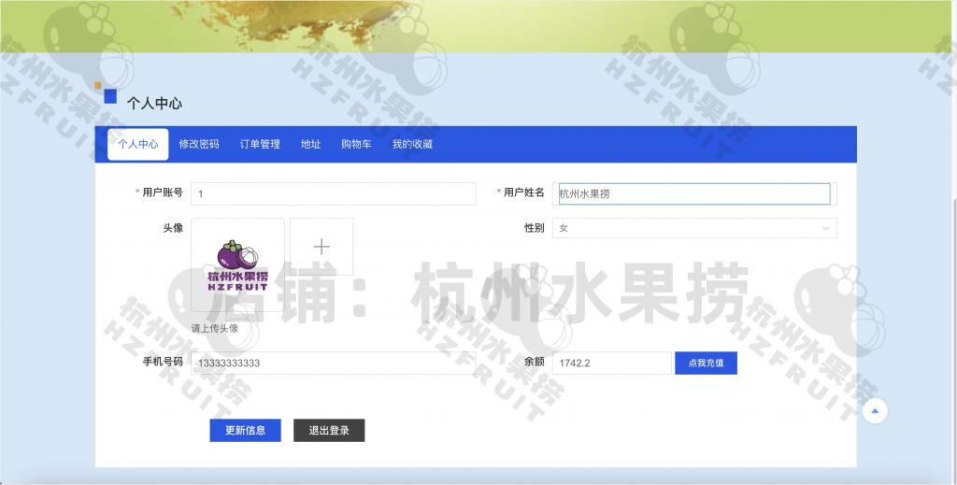Click the uploaded avatar thumbnail
Screen dimensions: 957x485
tap(238, 264)
